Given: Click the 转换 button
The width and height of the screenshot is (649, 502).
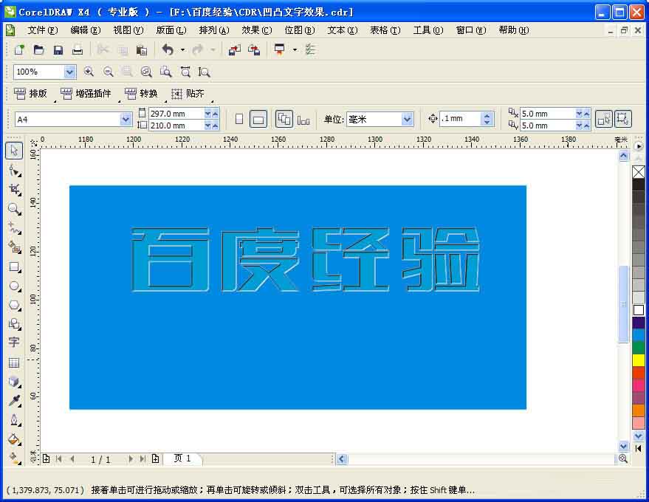Looking at the screenshot, I should pyautogui.click(x=142, y=94).
